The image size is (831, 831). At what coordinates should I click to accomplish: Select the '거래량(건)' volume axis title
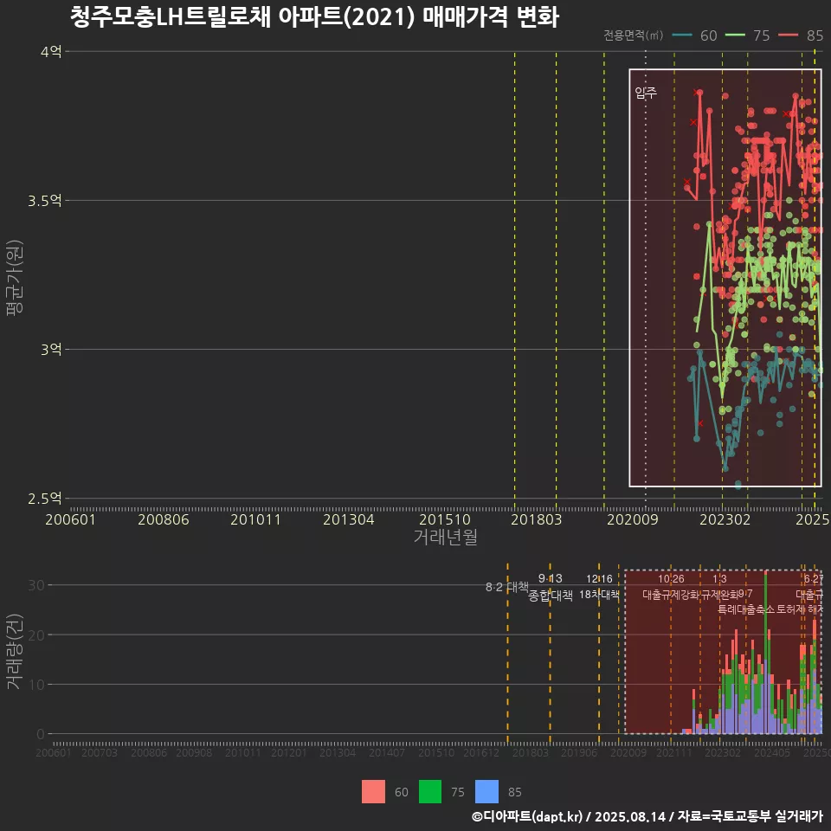point(15,651)
